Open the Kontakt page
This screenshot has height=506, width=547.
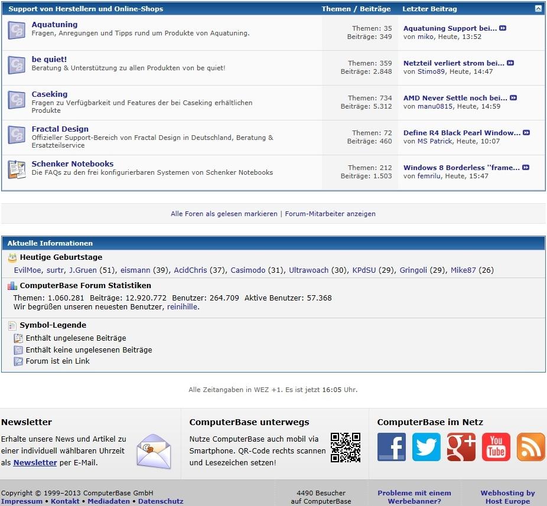pos(65,501)
